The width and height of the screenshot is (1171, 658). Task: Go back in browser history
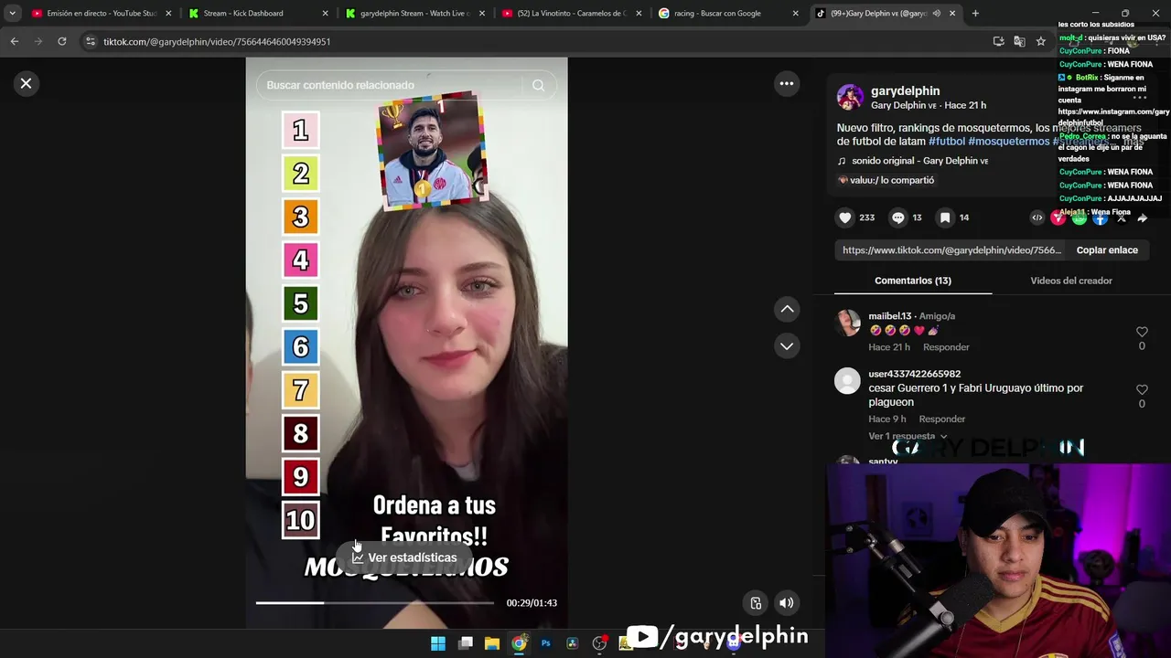tap(15, 41)
